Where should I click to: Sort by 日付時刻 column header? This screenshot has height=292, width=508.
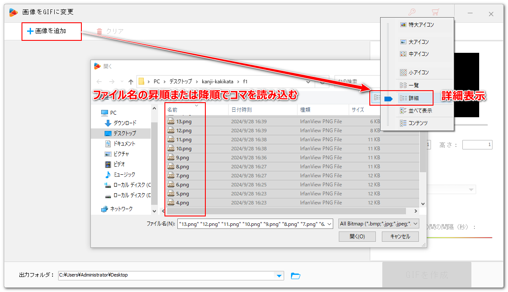pos(263,110)
